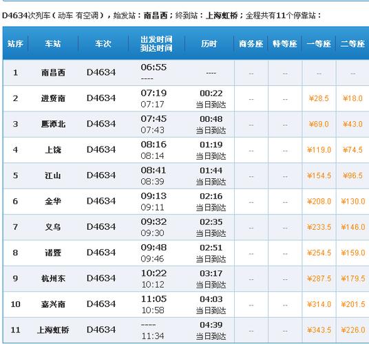Click second-class price ¥159.0

pyautogui.click(x=353, y=252)
